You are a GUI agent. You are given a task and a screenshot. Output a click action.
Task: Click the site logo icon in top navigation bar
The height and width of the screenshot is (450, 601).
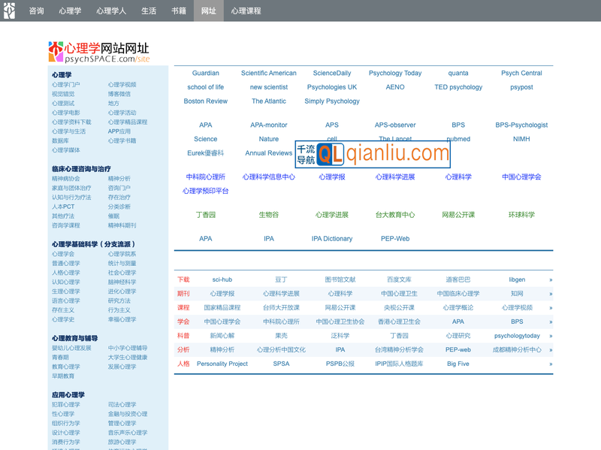[9, 11]
